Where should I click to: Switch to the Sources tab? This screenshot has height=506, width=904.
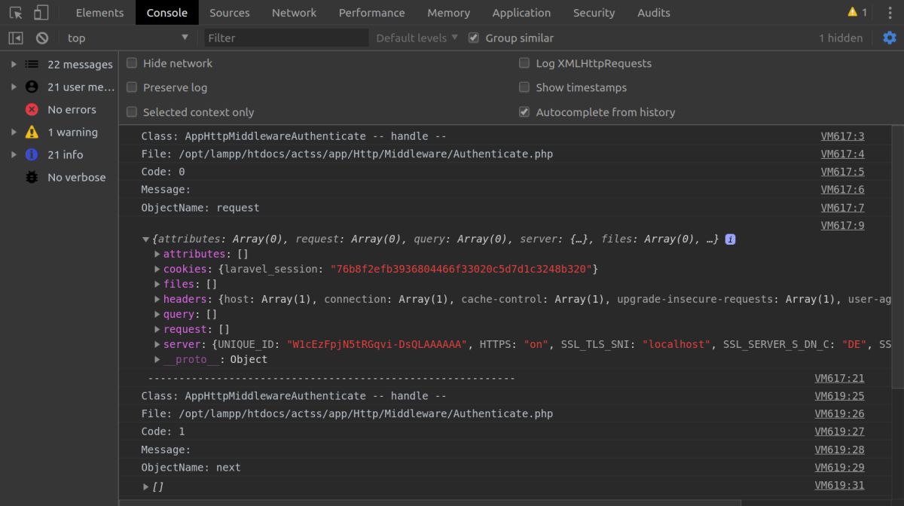click(230, 13)
